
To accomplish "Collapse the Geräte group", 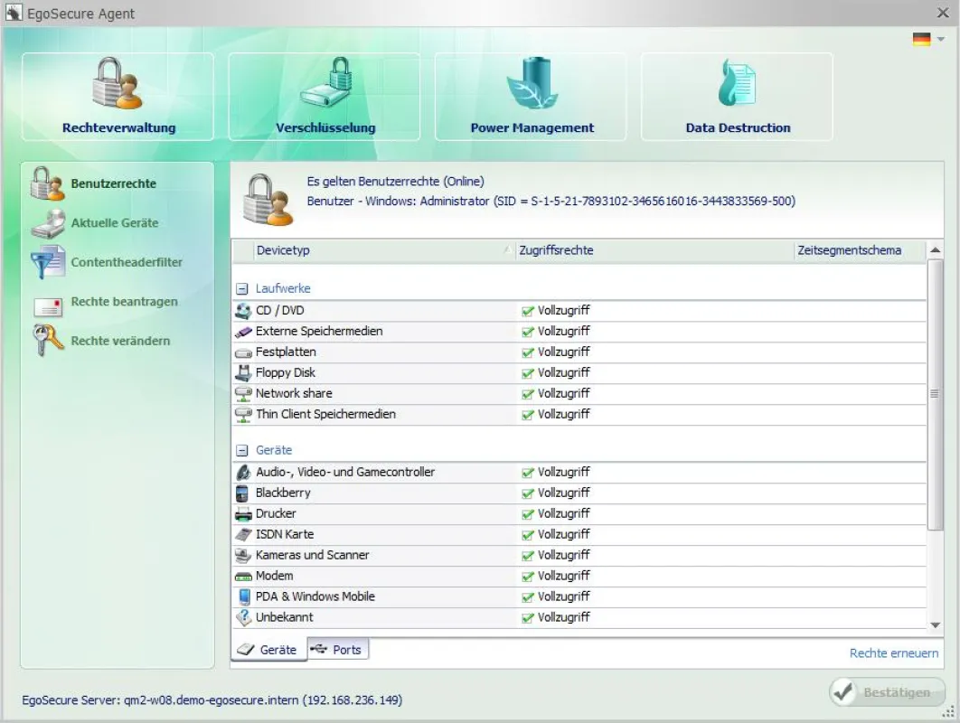I will [x=242, y=451].
